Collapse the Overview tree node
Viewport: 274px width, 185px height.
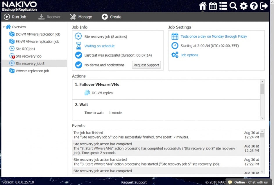[4, 27]
